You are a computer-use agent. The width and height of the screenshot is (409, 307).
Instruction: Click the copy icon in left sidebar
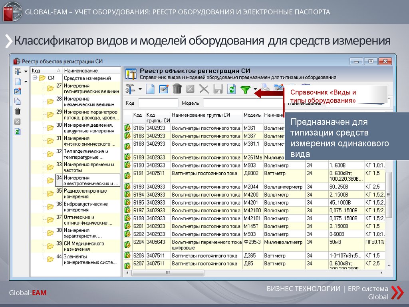(x=18, y=101)
